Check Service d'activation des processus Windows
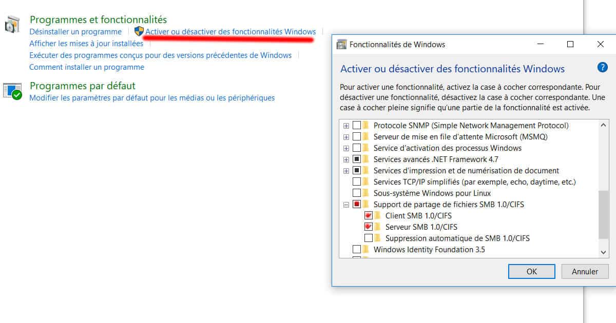Screen dimensions: 616x323 pyautogui.click(x=357, y=148)
